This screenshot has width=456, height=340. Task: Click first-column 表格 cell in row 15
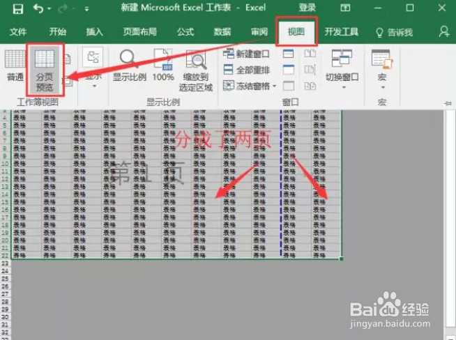click(x=26, y=201)
